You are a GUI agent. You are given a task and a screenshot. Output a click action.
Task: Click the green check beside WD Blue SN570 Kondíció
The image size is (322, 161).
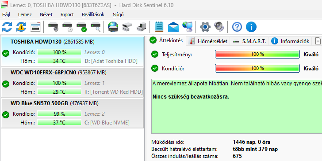6,115
